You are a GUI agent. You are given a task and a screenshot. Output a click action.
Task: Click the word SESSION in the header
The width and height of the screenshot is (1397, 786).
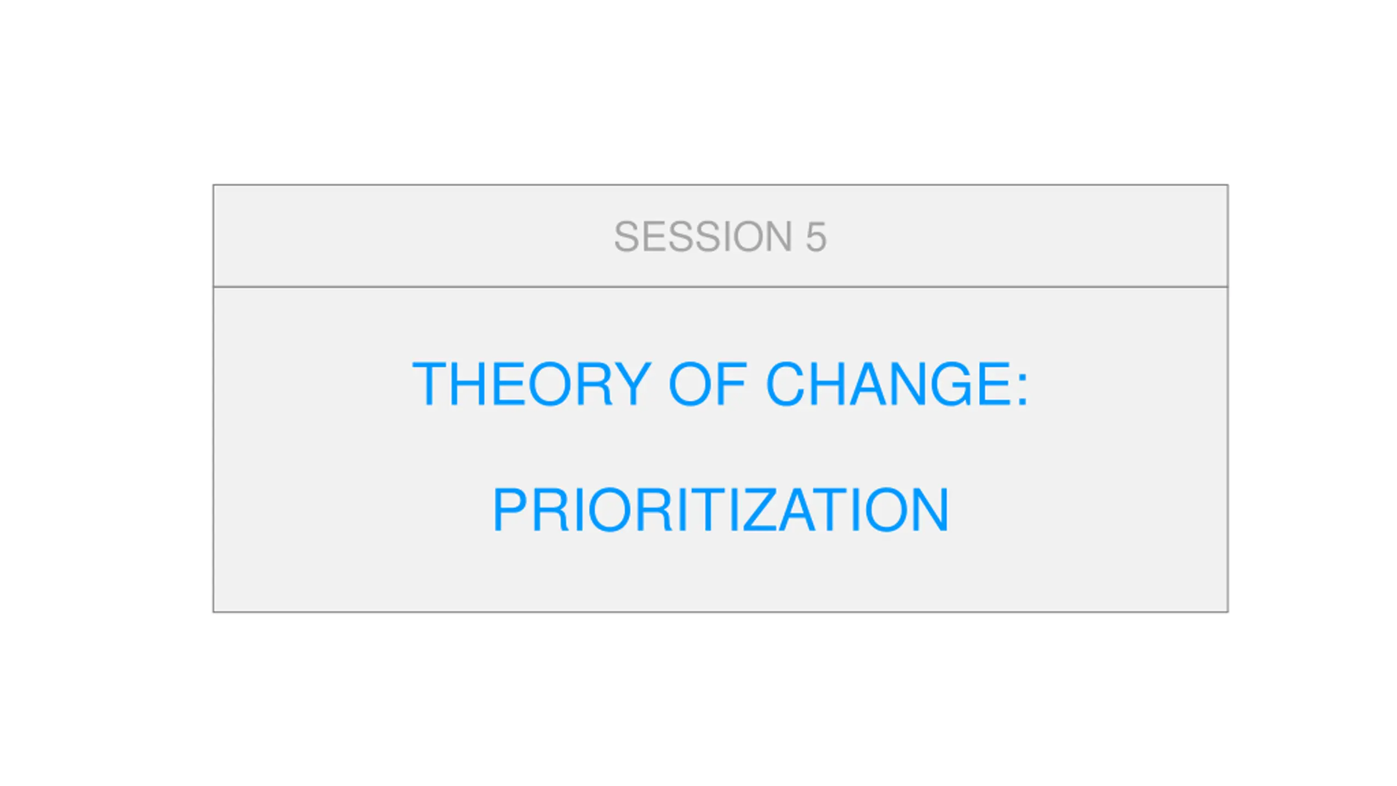[703, 236]
